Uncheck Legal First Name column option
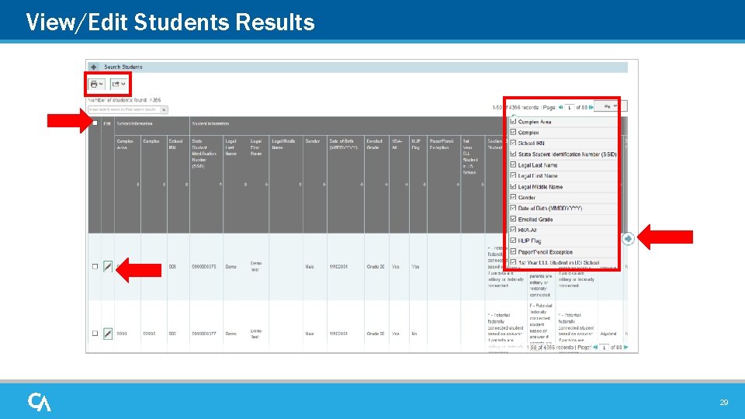745x419 pixels. point(513,176)
